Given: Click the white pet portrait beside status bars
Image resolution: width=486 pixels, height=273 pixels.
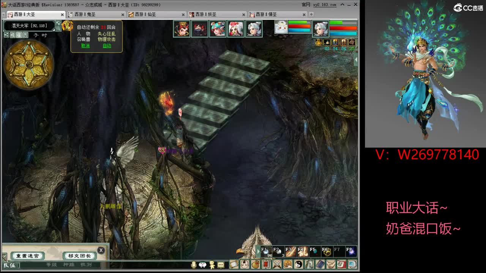Looking at the screenshot, I should (281, 27).
